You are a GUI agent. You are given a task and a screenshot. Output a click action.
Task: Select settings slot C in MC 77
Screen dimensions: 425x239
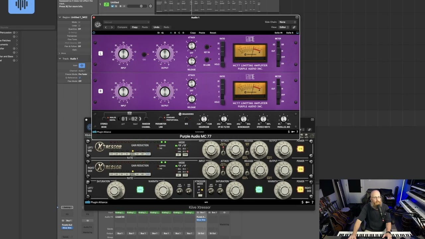(179, 33)
